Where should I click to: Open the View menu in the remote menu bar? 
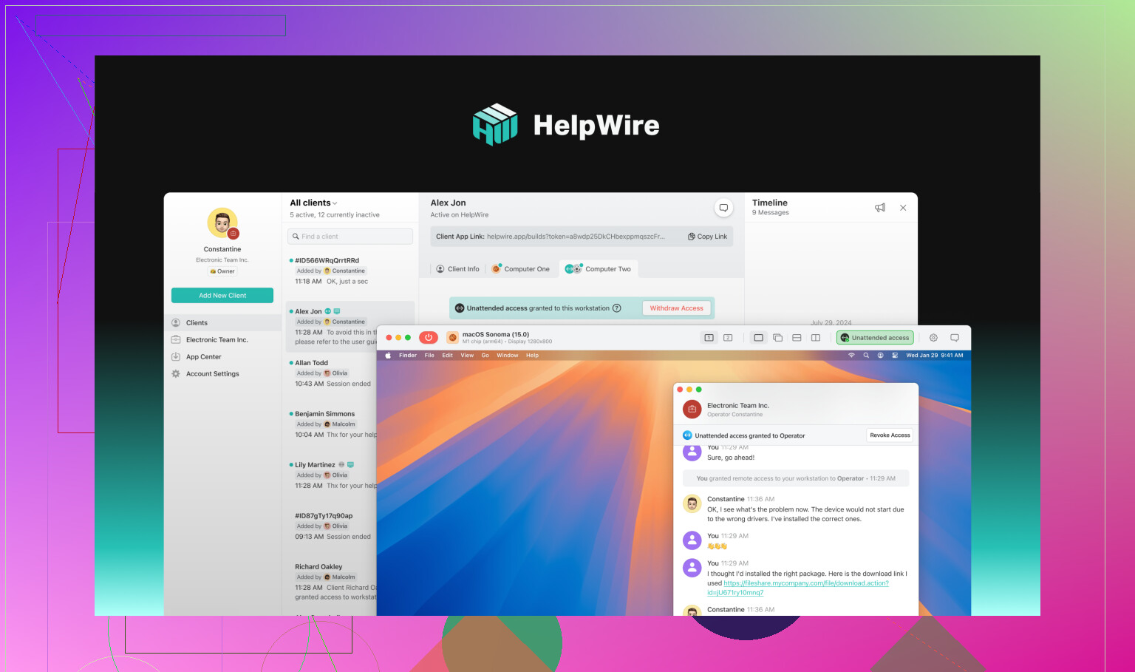(x=467, y=356)
